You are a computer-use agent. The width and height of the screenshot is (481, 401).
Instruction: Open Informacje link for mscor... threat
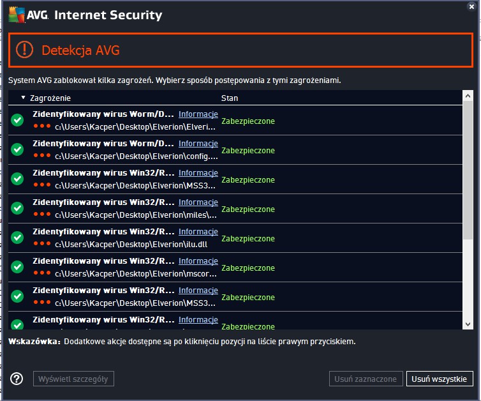tap(198, 261)
